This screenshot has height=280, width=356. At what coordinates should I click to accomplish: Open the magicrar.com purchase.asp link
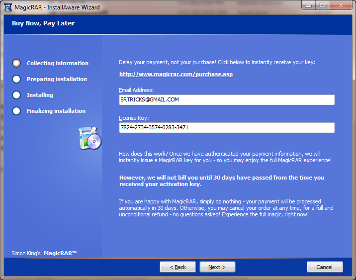(x=176, y=74)
